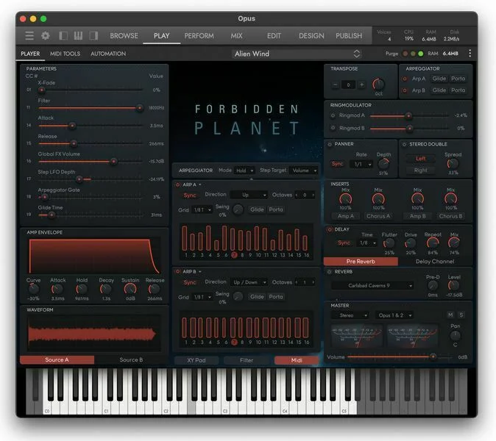
Task: Open the Master Opus 1 & 2 output dropdown
Action: [x=394, y=315]
